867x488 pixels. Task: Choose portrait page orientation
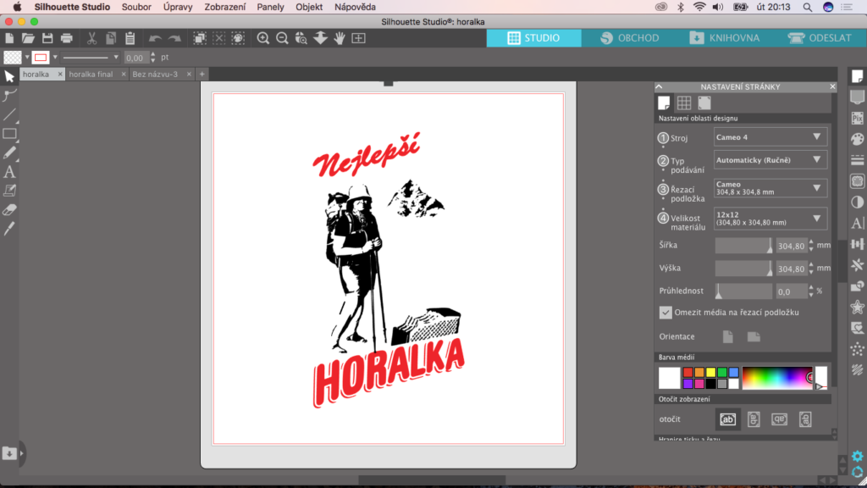tap(727, 336)
